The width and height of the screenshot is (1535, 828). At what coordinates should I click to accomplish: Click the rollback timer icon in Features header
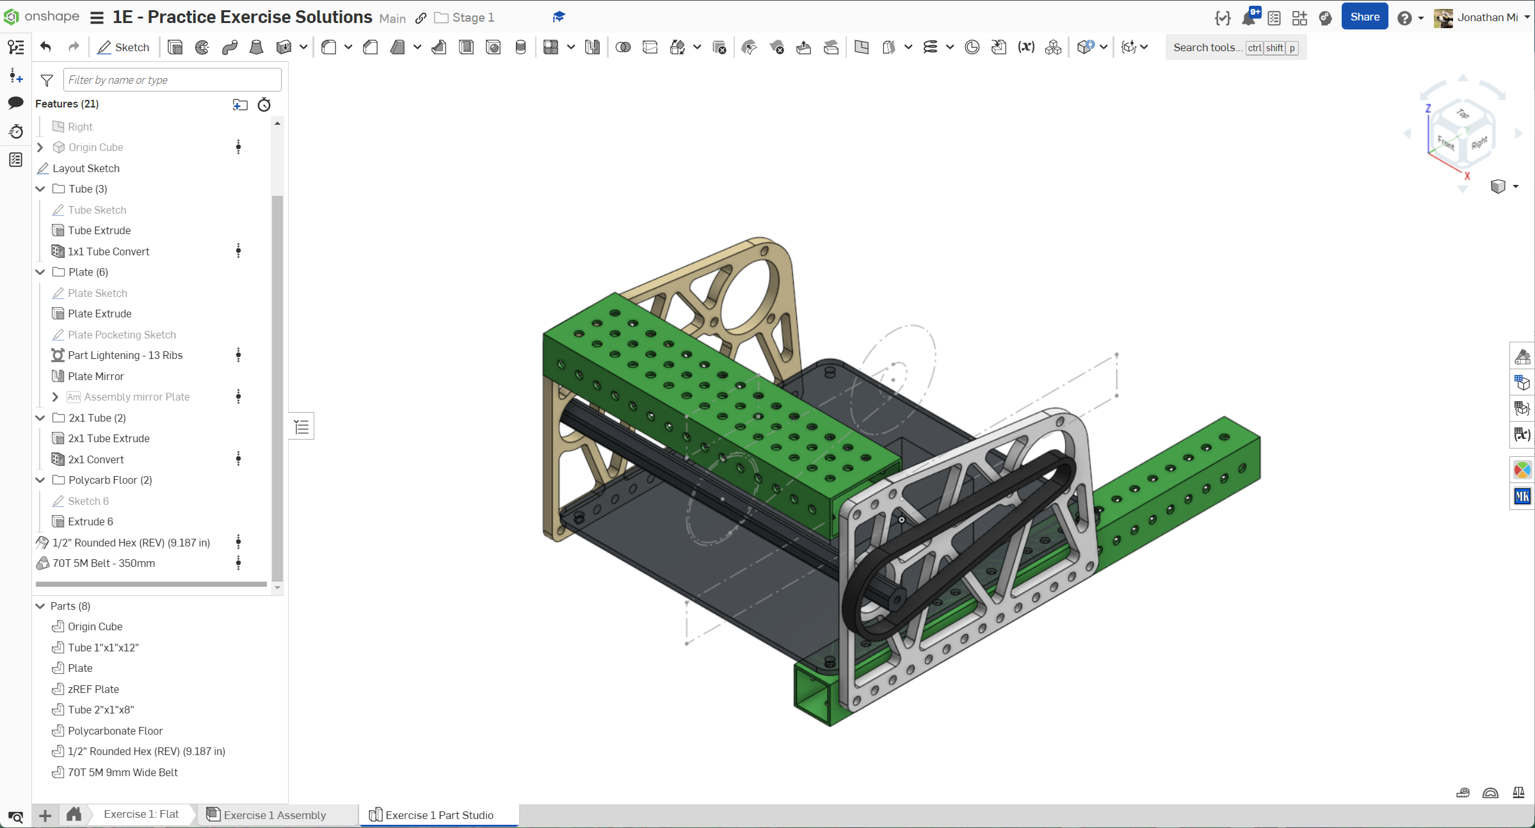tap(264, 104)
